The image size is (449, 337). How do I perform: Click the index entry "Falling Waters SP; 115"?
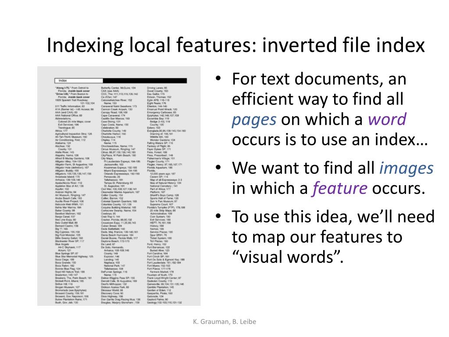[x=160, y=143]
